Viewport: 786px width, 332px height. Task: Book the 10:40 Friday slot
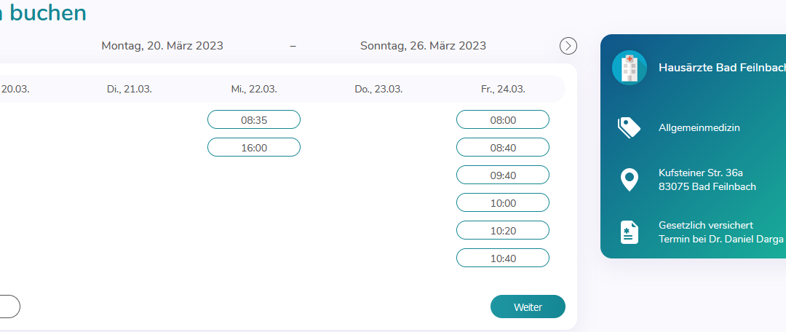coord(503,258)
